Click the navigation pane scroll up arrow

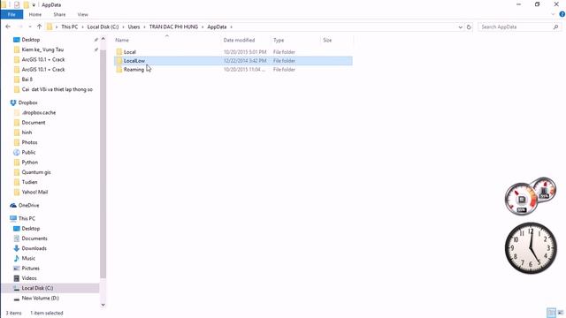pos(103,39)
